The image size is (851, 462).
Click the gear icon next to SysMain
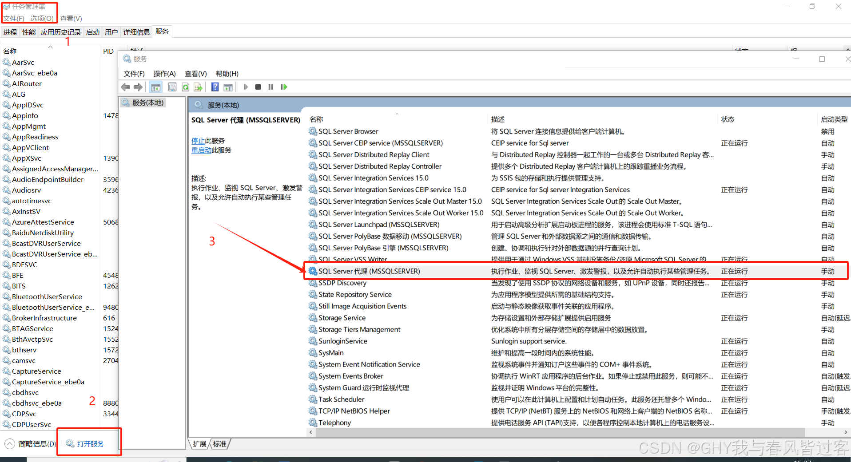pyautogui.click(x=313, y=353)
